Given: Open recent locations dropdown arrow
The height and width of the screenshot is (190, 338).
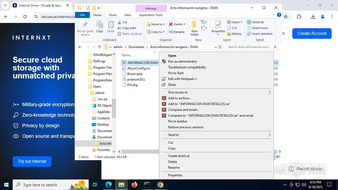Looking at the screenshot, I should tap(94, 47).
